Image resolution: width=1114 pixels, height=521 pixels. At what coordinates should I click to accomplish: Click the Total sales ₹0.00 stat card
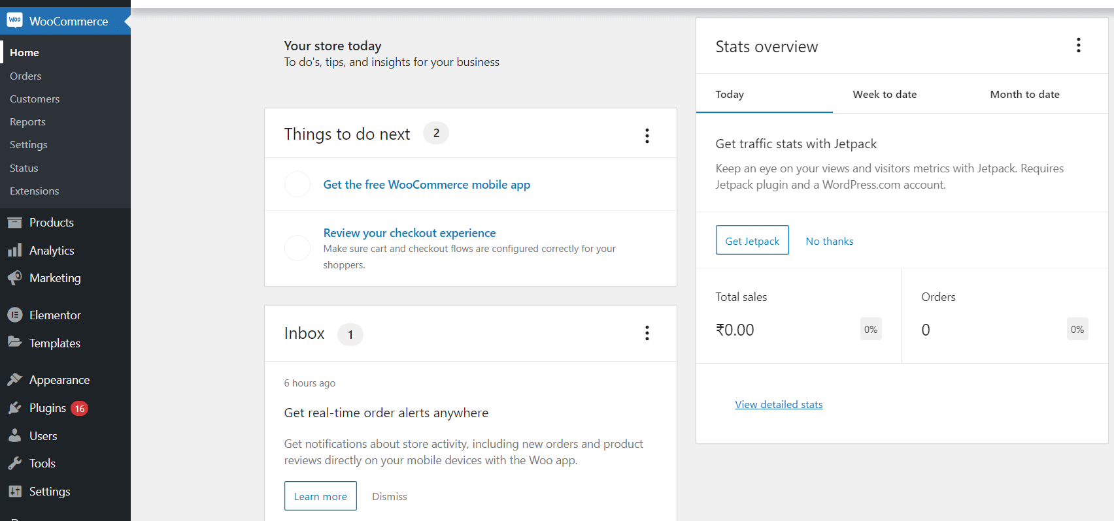(799, 316)
